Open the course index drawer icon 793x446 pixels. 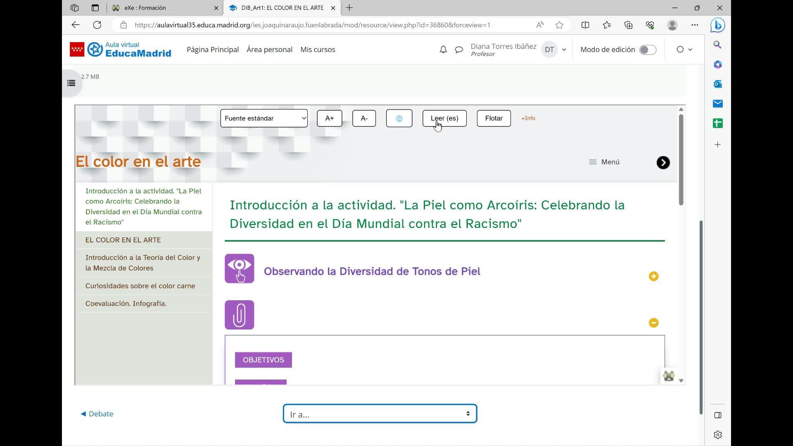71,83
